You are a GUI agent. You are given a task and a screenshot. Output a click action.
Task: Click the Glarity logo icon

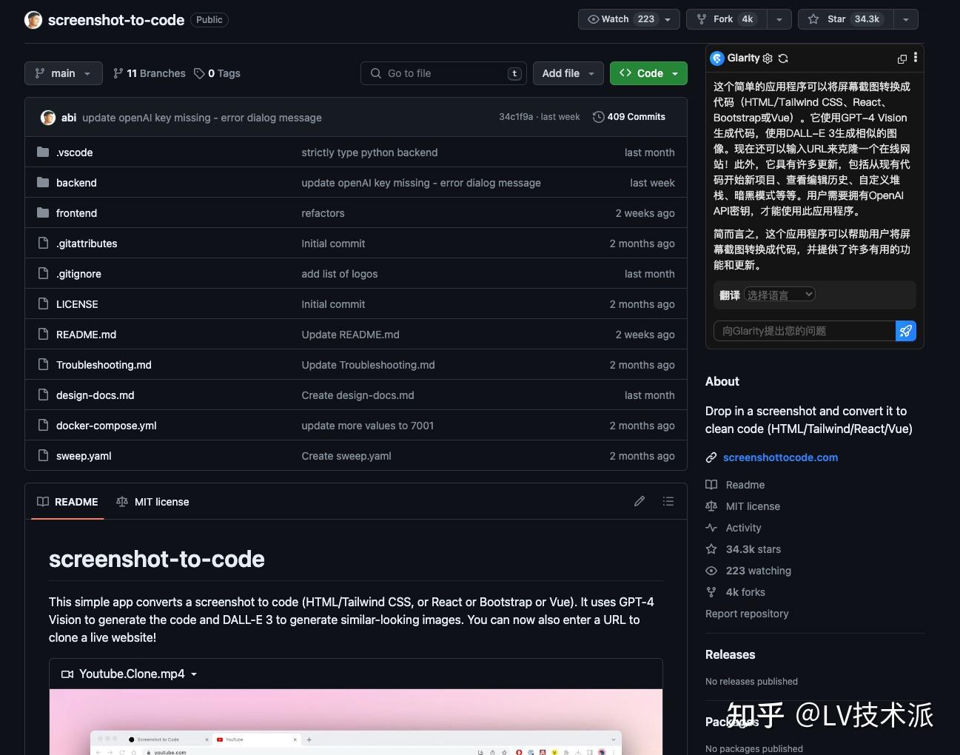[x=716, y=58]
